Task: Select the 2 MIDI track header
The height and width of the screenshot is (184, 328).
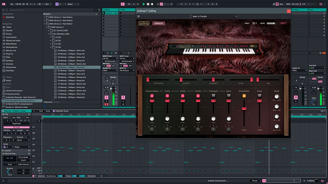Action: 127,10
